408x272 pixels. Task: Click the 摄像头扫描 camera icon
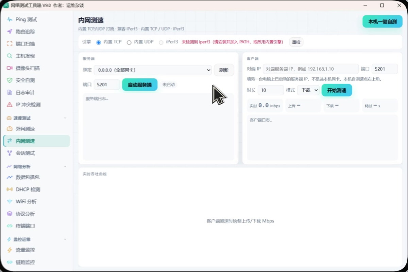[10, 68]
